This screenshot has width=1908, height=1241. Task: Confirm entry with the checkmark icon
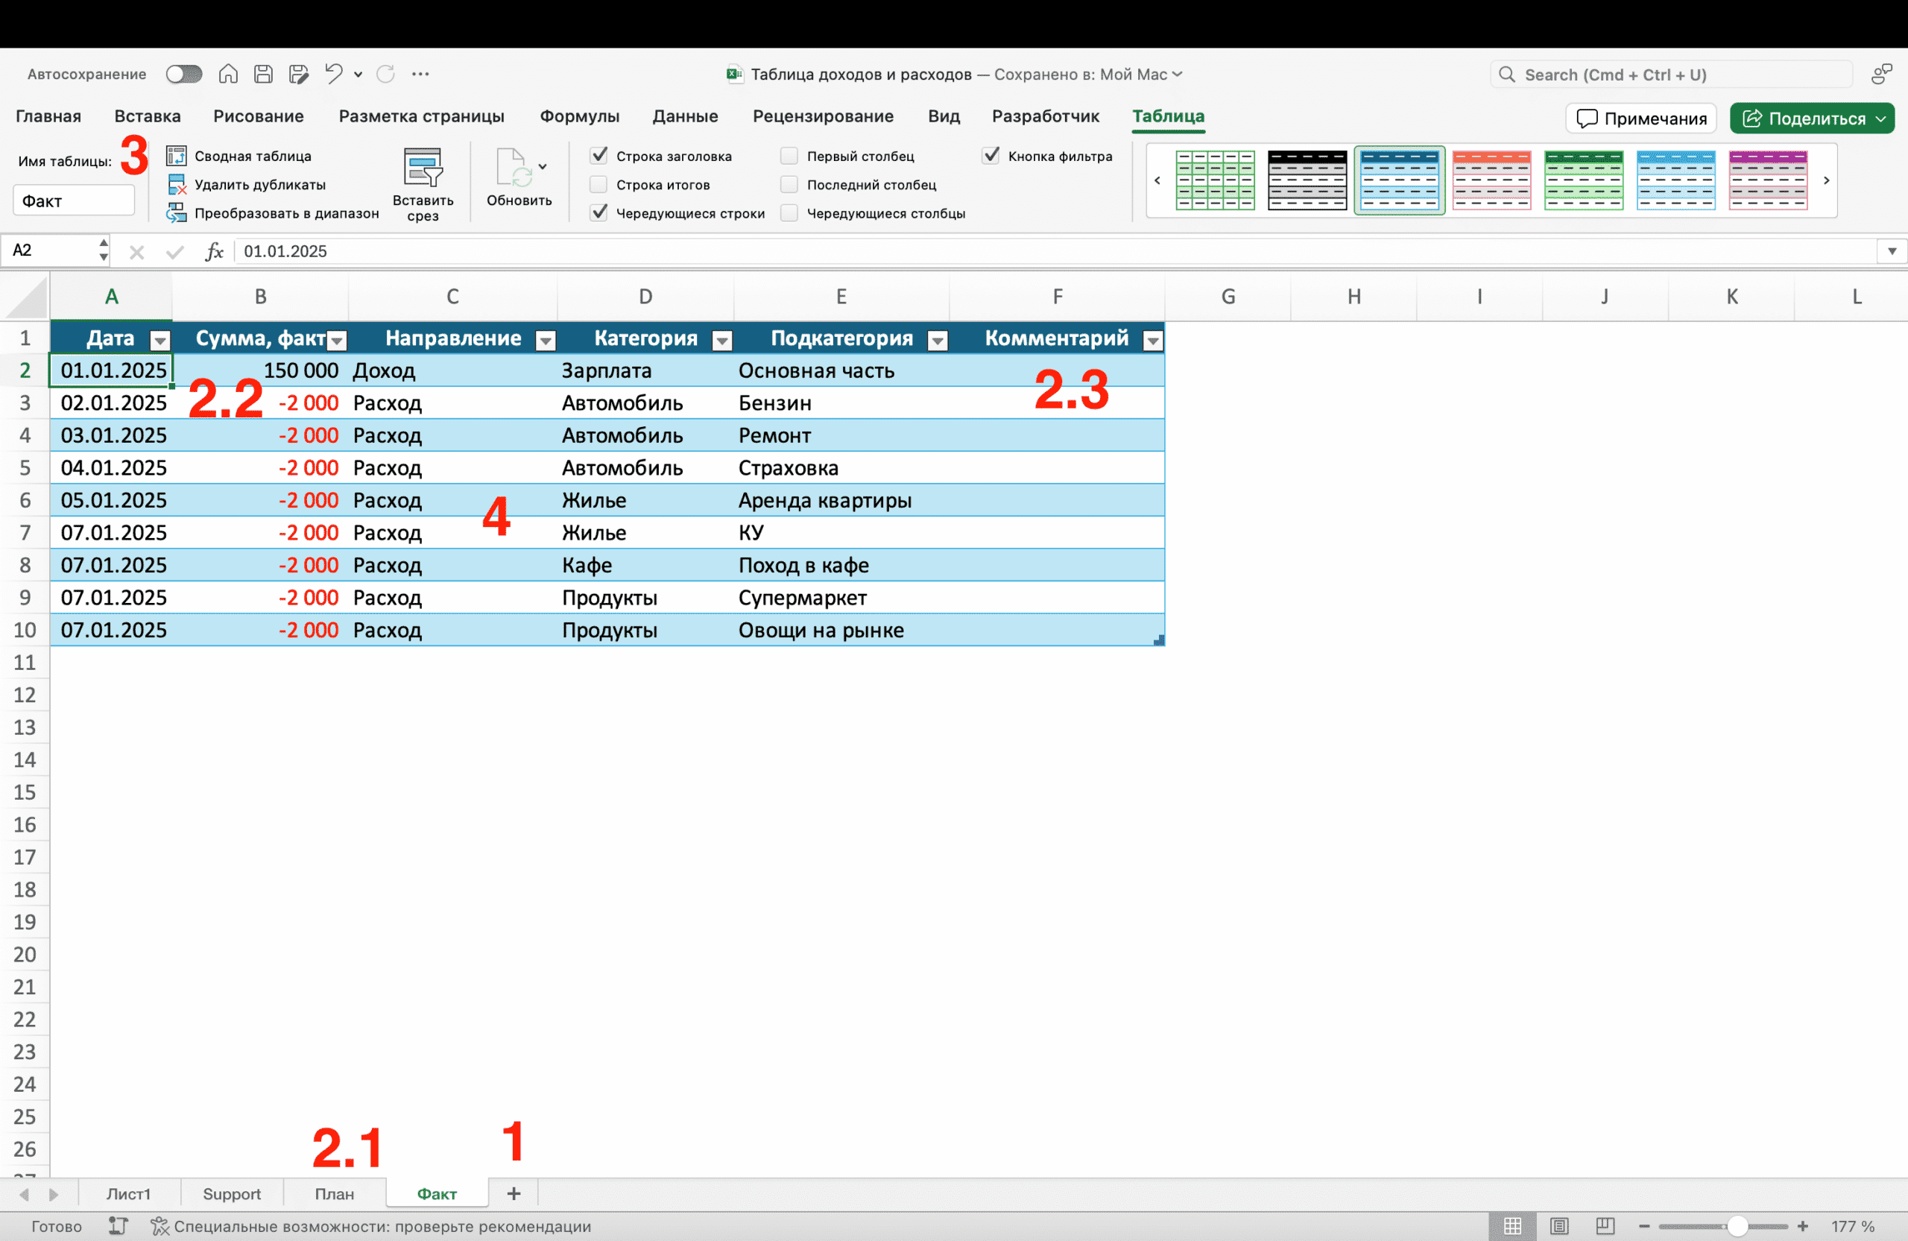pos(174,252)
